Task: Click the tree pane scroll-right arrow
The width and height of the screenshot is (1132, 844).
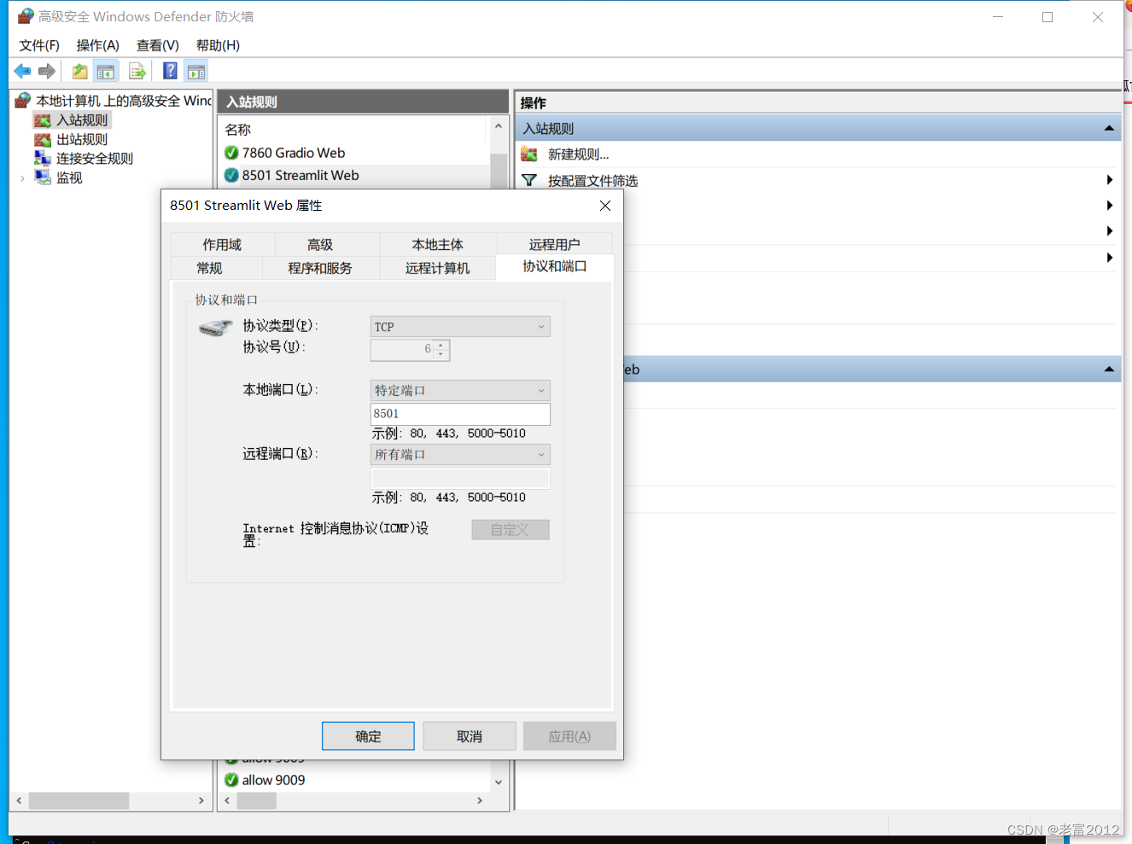Action: [201, 800]
